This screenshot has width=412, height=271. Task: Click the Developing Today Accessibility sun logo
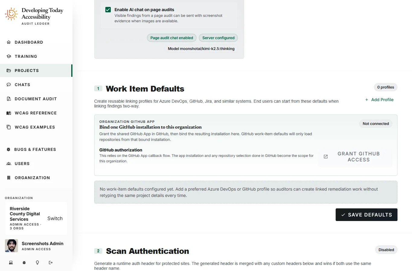tap(11, 14)
